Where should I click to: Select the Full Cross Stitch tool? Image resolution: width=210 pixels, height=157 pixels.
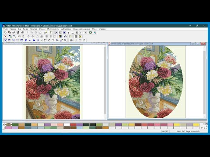pyautogui.click(x=6, y=40)
